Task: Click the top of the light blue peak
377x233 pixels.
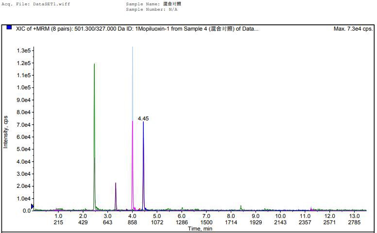Action: 132,49
